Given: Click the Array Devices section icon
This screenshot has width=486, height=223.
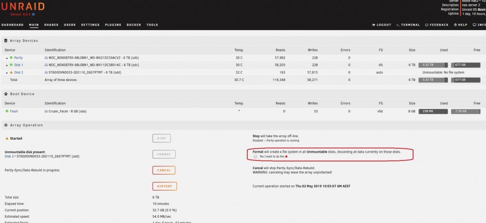Looking at the screenshot, I should [6, 41].
